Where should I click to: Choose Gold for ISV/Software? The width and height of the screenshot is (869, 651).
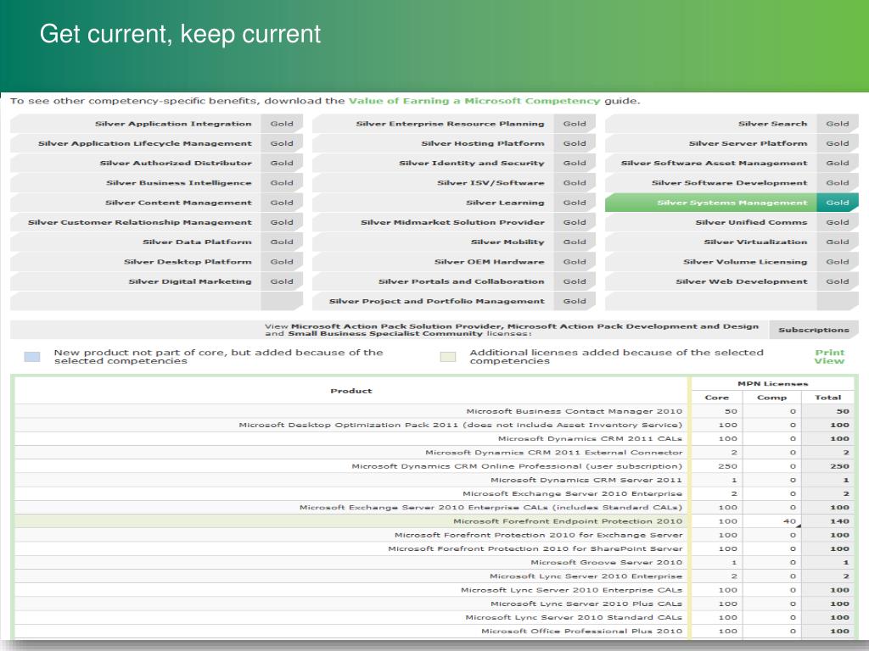tap(575, 183)
